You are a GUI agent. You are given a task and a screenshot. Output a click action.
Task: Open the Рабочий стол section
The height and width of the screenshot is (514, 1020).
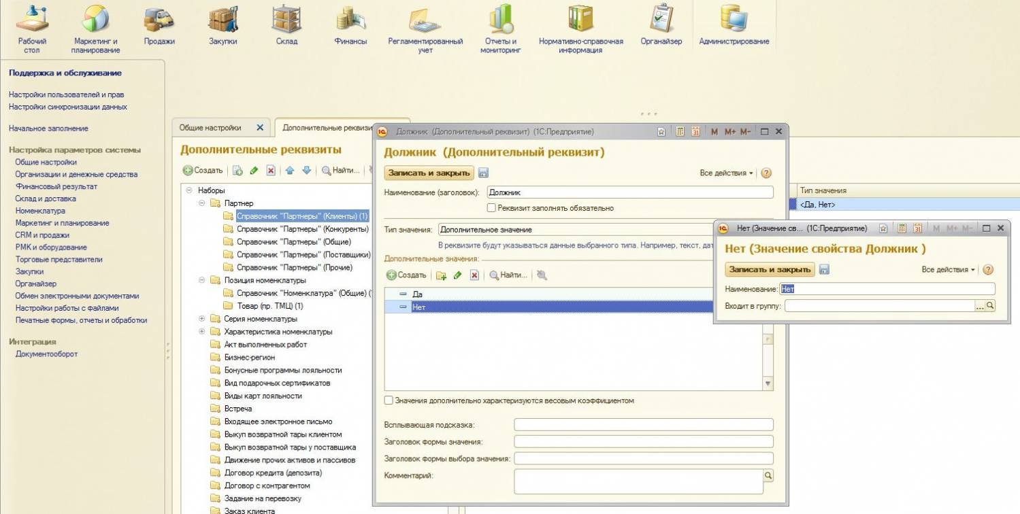[x=32, y=27]
